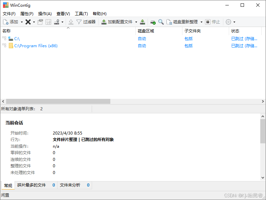Click the disk check green tick icon
The height and width of the screenshot is (200, 266).
153,22
